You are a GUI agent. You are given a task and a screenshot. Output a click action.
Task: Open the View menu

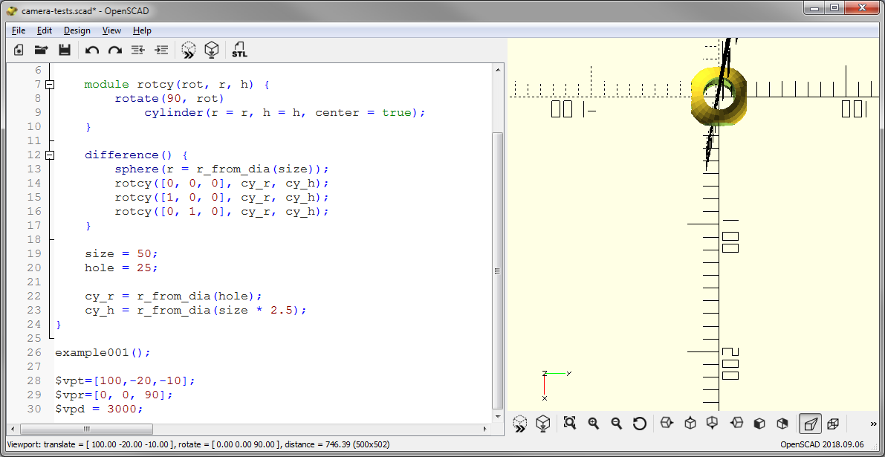click(111, 30)
